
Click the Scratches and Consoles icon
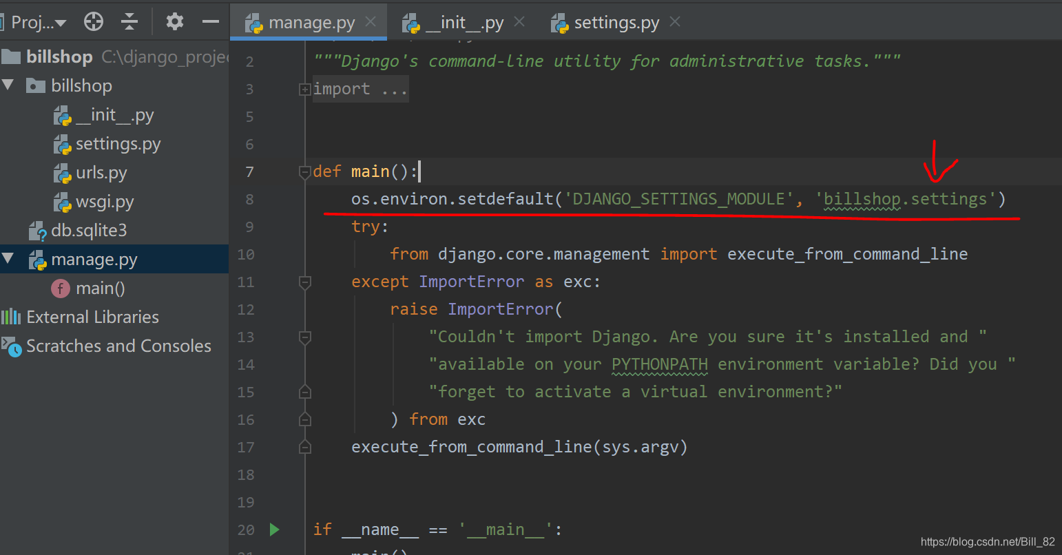[x=12, y=346]
